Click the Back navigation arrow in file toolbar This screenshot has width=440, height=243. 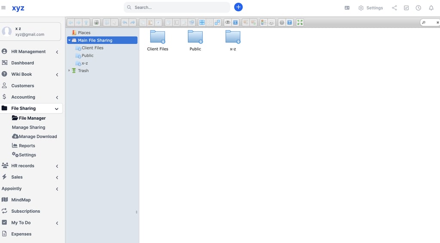pyautogui.click(x=71, y=22)
